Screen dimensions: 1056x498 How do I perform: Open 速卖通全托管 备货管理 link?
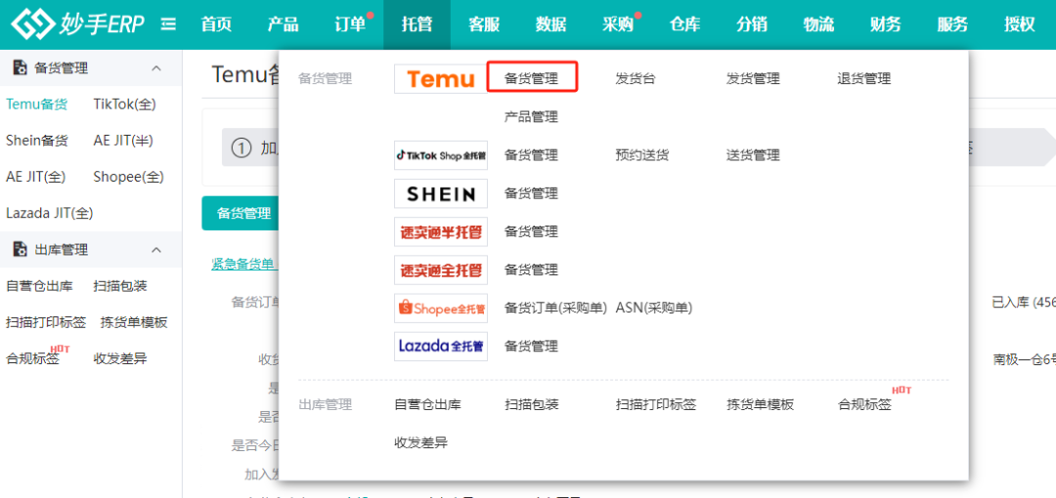click(x=531, y=270)
